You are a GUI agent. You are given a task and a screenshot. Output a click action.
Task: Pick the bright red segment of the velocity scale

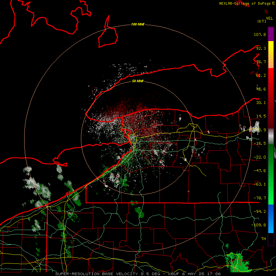pyautogui.click(x=271, y=98)
